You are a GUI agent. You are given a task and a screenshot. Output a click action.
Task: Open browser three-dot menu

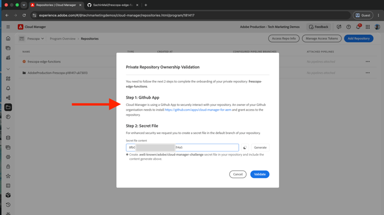tap(378, 15)
